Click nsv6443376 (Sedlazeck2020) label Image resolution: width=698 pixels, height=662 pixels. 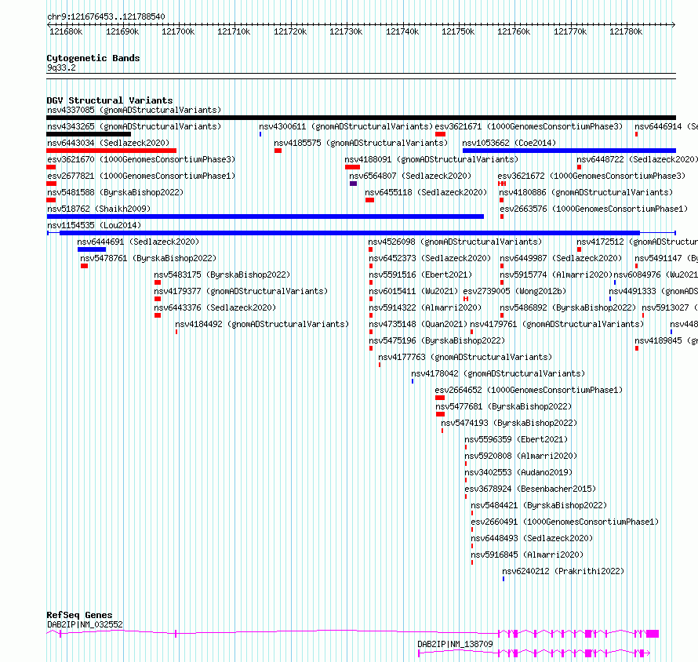pos(215,307)
